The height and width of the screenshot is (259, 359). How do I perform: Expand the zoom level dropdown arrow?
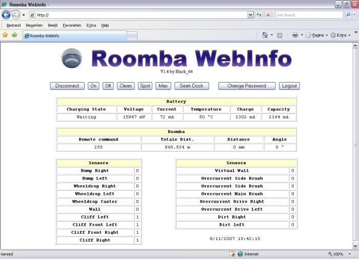pos(350,254)
